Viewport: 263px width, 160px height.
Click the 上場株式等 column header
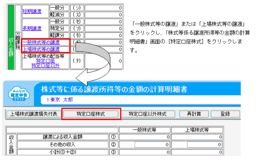click(197, 130)
